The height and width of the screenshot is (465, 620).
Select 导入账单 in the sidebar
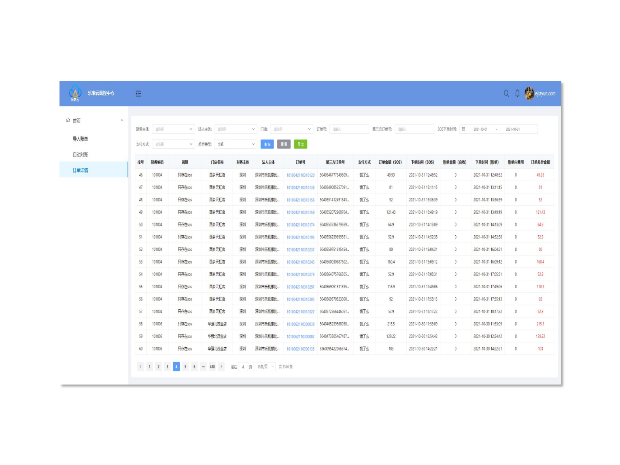(x=80, y=139)
